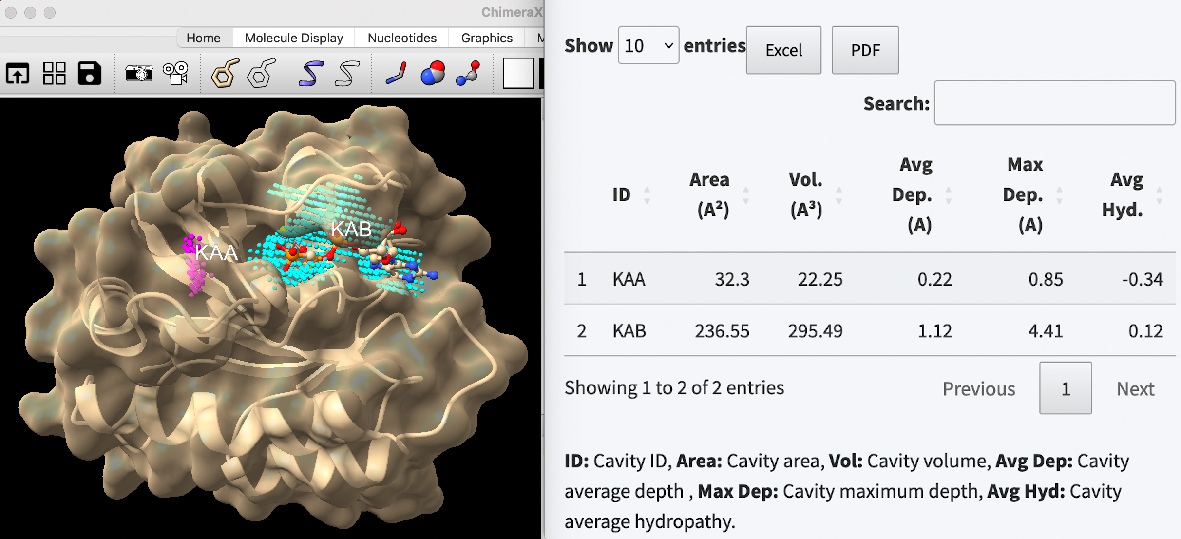Hide atoms with the gray ring icon
Viewport: 1181px width, 539px height.
pyautogui.click(x=261, y=74)
